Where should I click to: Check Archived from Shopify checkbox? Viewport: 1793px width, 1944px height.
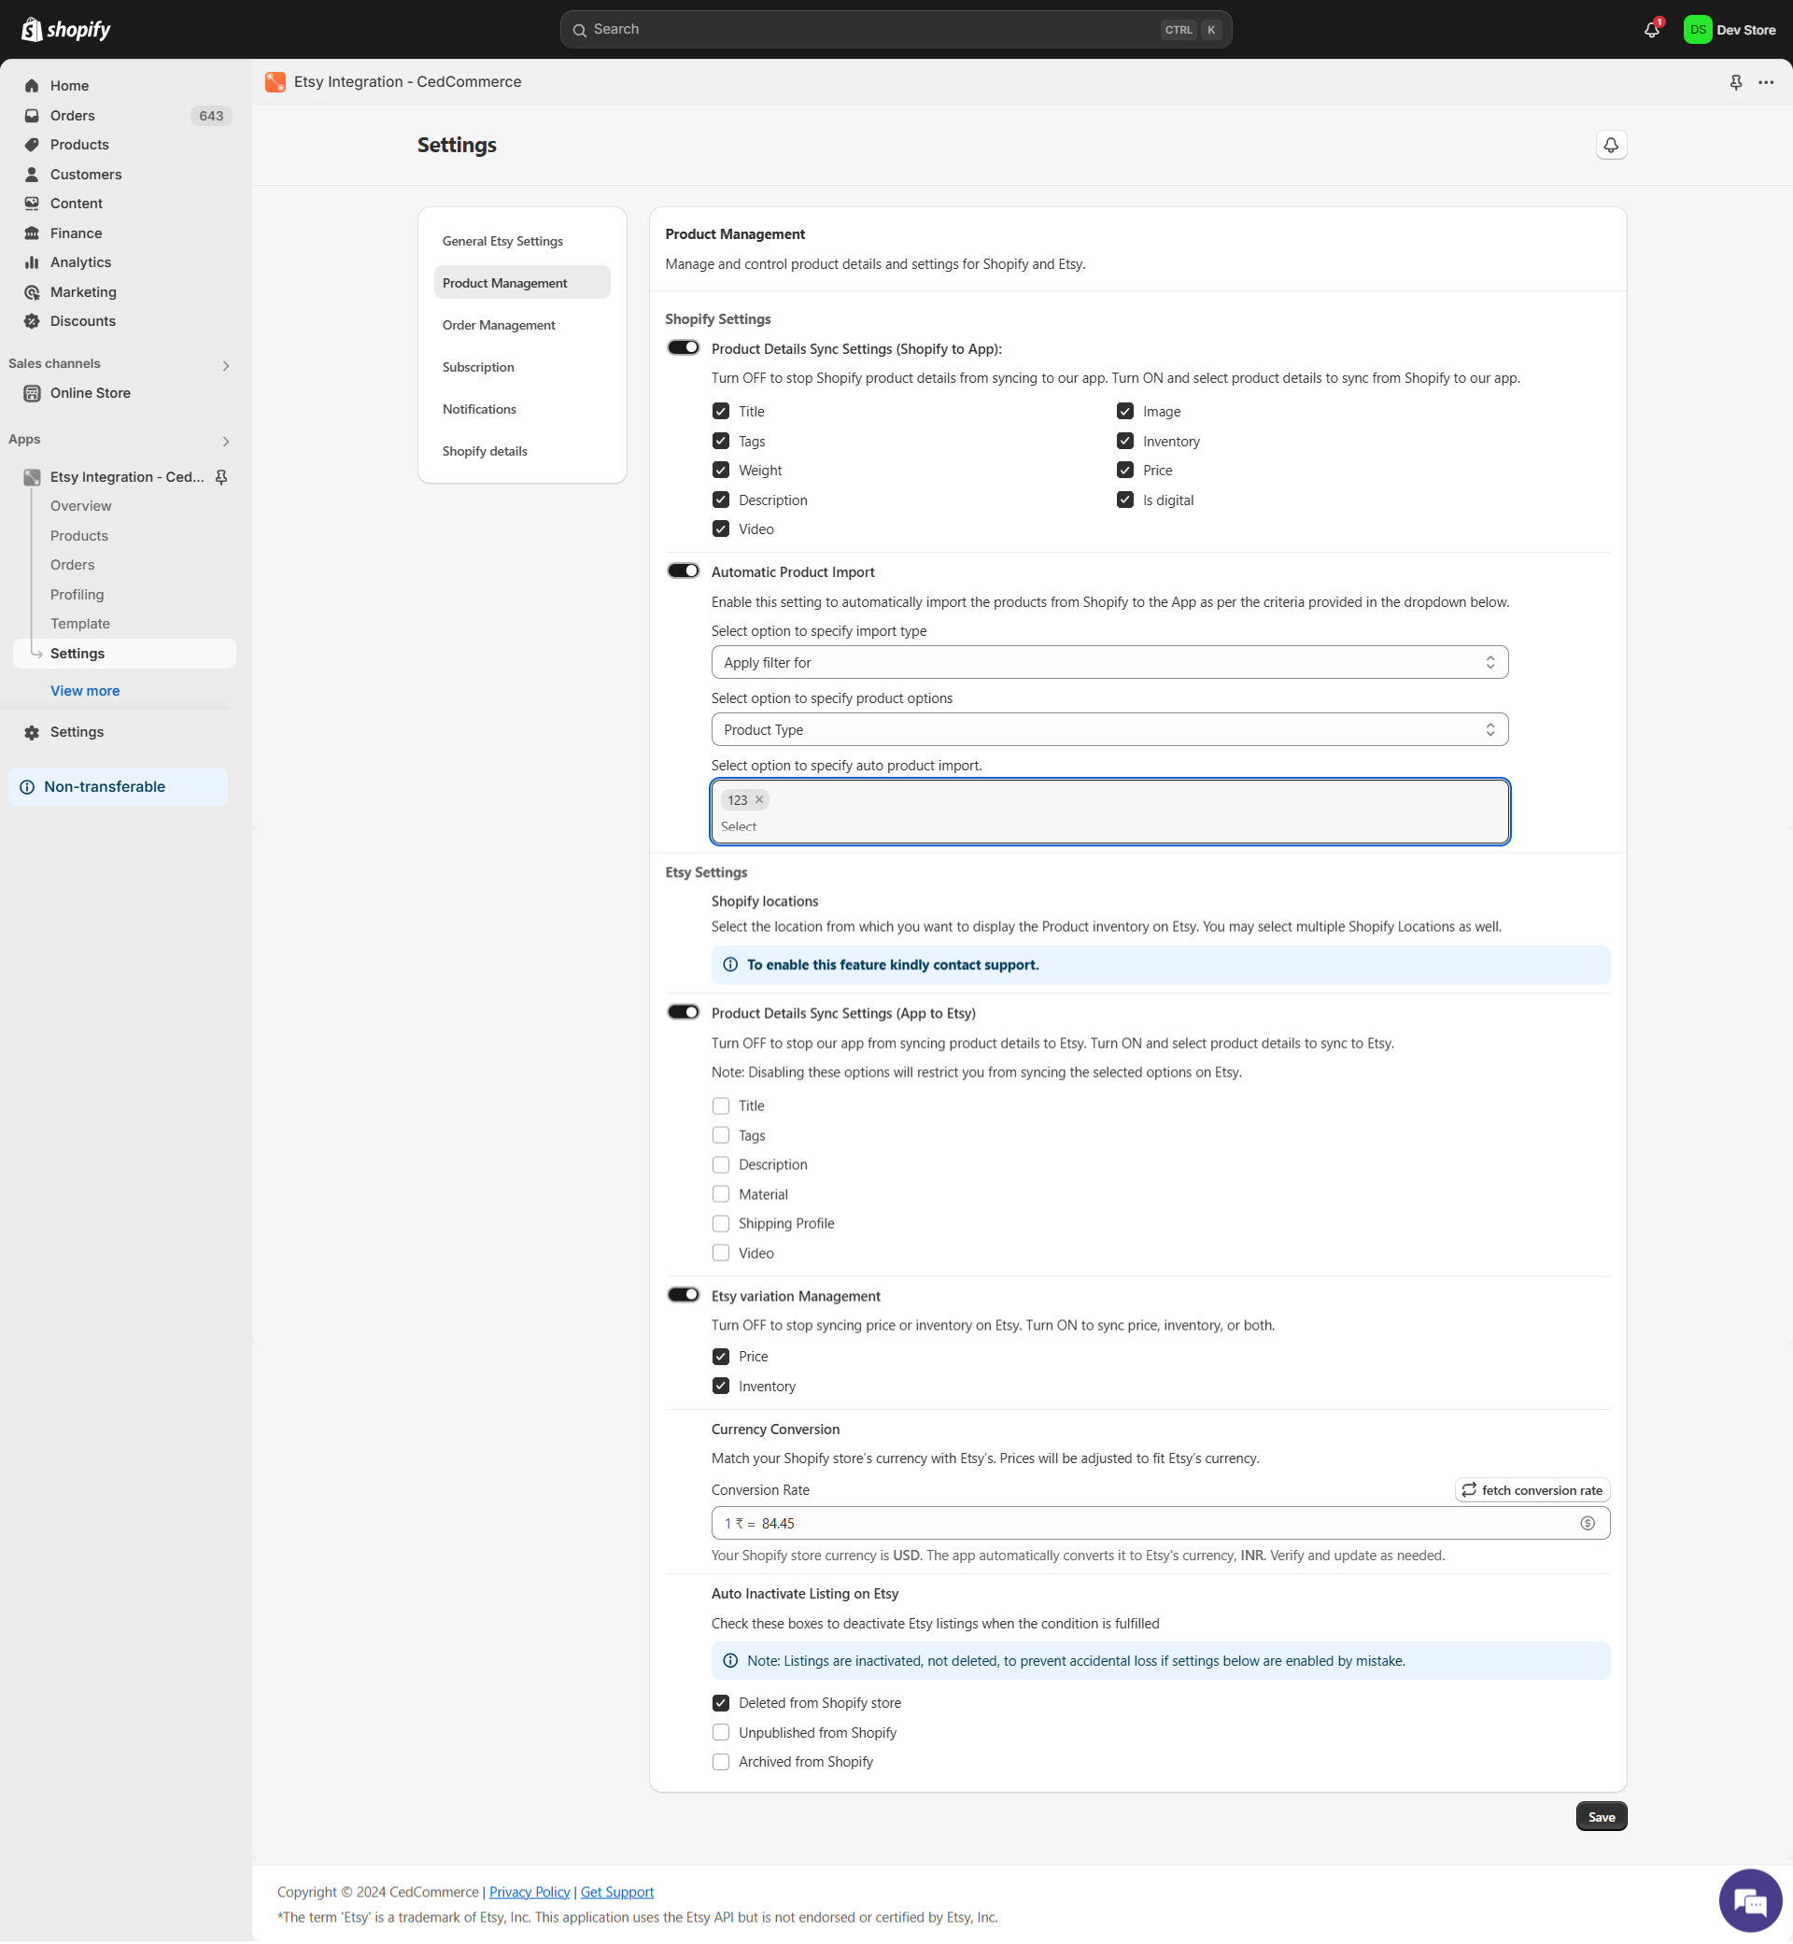tap(721, 1762)
